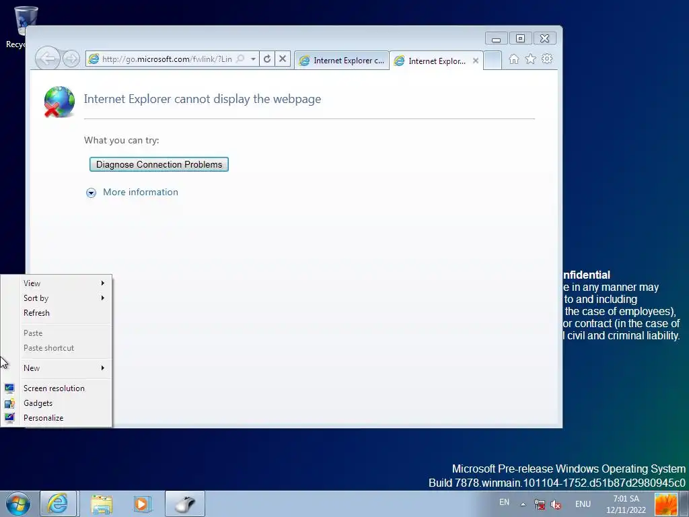Click the browser Forward arrow button
689x517 pixels.
point(71,59)
